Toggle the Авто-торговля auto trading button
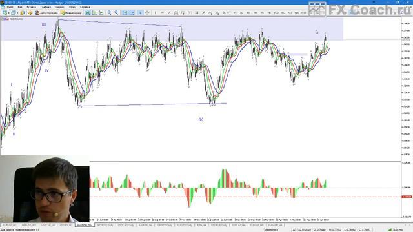The height and width of the screenshot is (232, 413). pos(46,13)
